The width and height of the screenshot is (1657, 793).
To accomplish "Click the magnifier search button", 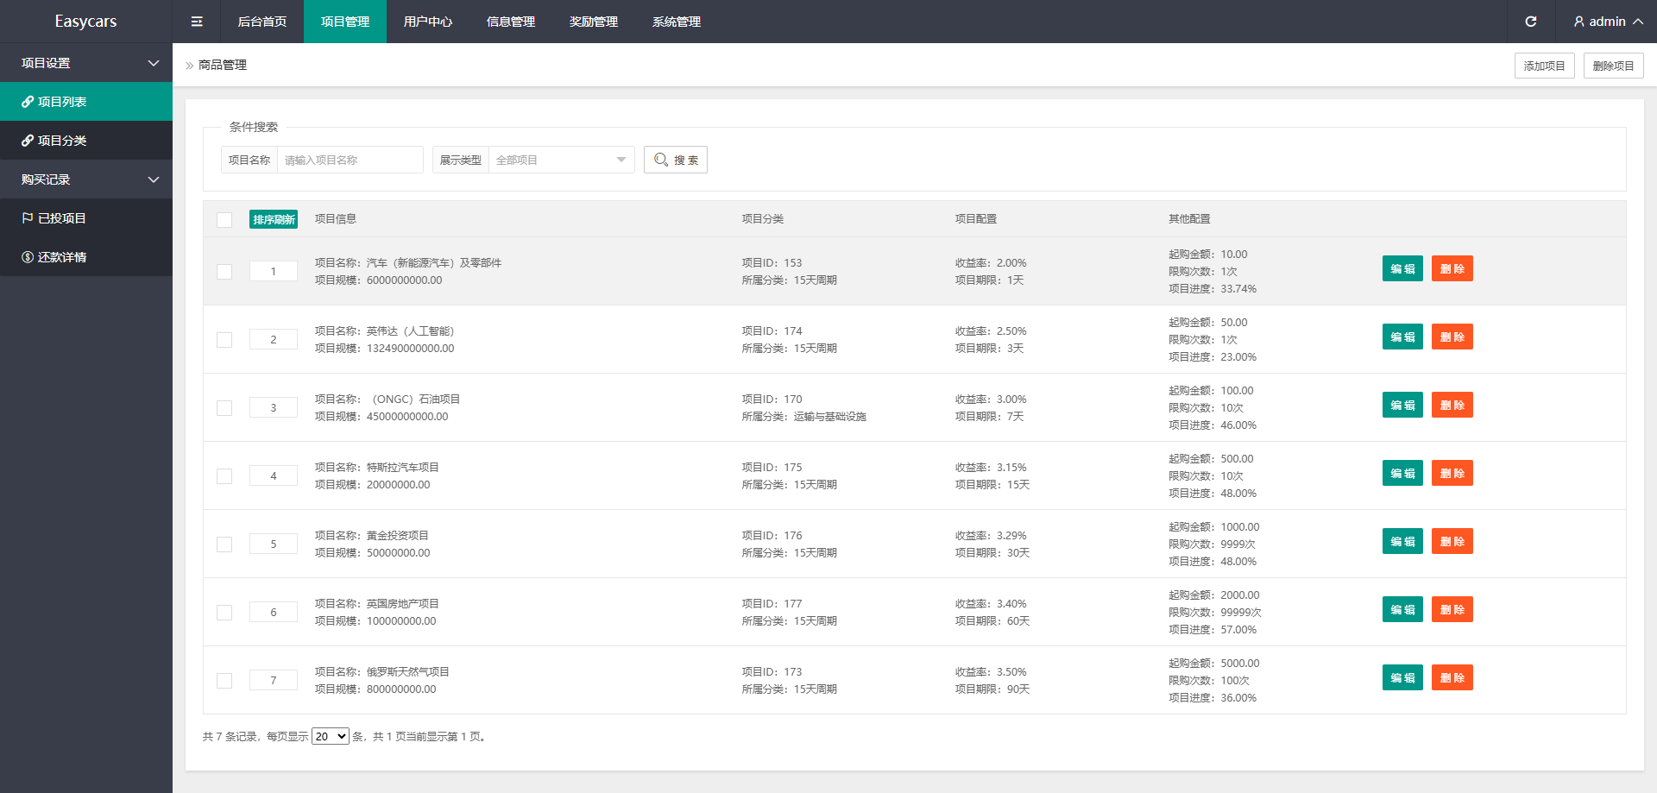I will pos(675,160).
